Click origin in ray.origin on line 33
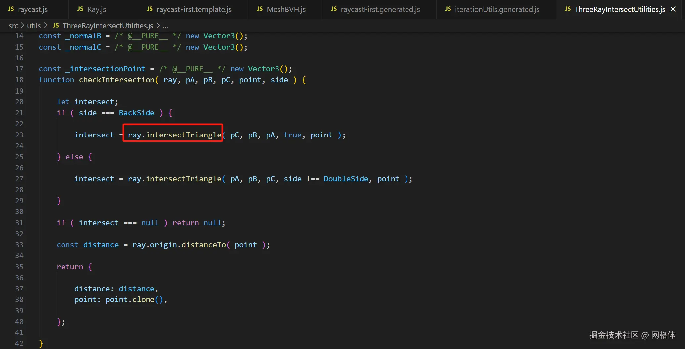The width and height of the screenshot is (685, 349). pos(163,245)
